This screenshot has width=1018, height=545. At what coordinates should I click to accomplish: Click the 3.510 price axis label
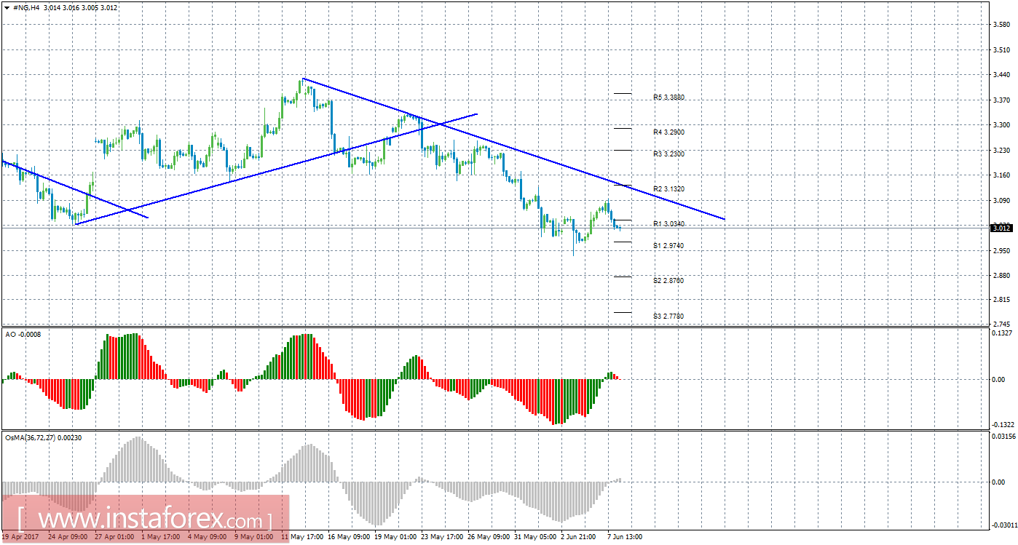pos(1001,50)
